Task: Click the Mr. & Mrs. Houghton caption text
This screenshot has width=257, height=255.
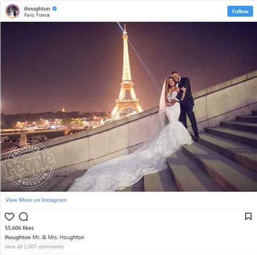Action: click(59, 237)
